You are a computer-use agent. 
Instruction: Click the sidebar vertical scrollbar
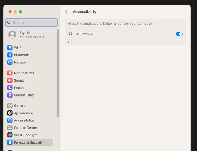58,73
